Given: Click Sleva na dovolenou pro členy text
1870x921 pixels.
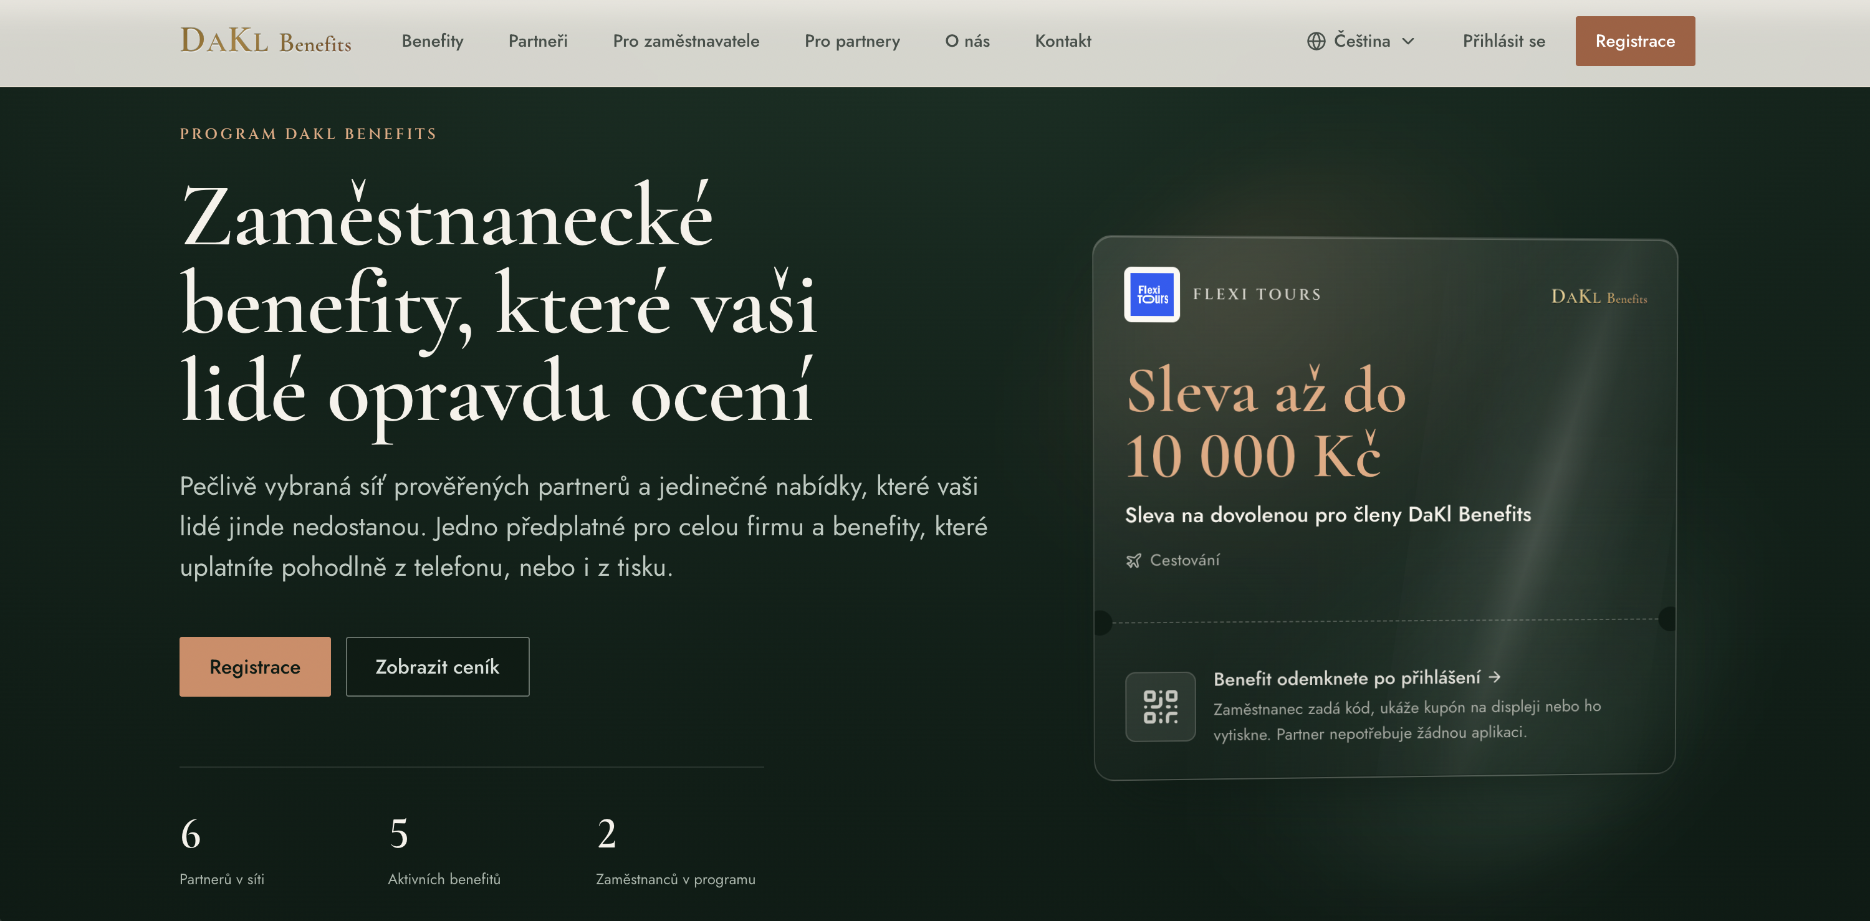Looking at the screenshot, I should coord(1328,515).
